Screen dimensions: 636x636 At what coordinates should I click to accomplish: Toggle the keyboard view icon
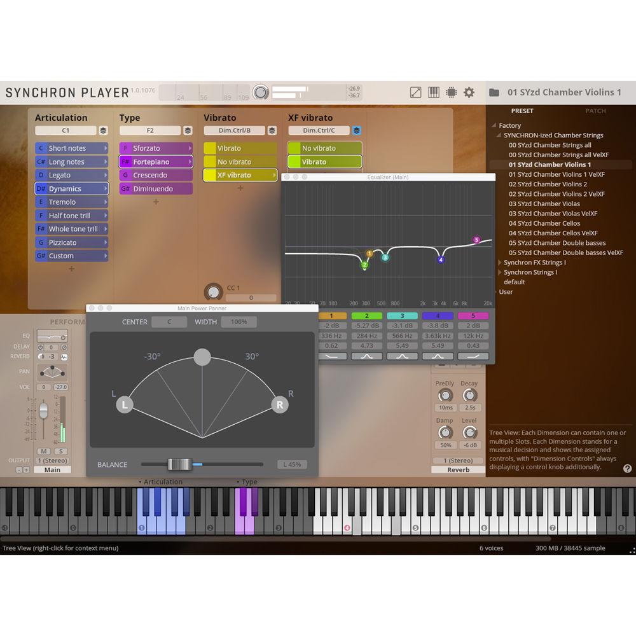pyautogui.click(x=433, y=92)
